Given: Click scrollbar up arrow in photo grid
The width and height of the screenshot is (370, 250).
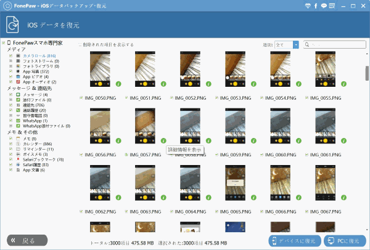Looking at the screenshot, I should point(367,54).
